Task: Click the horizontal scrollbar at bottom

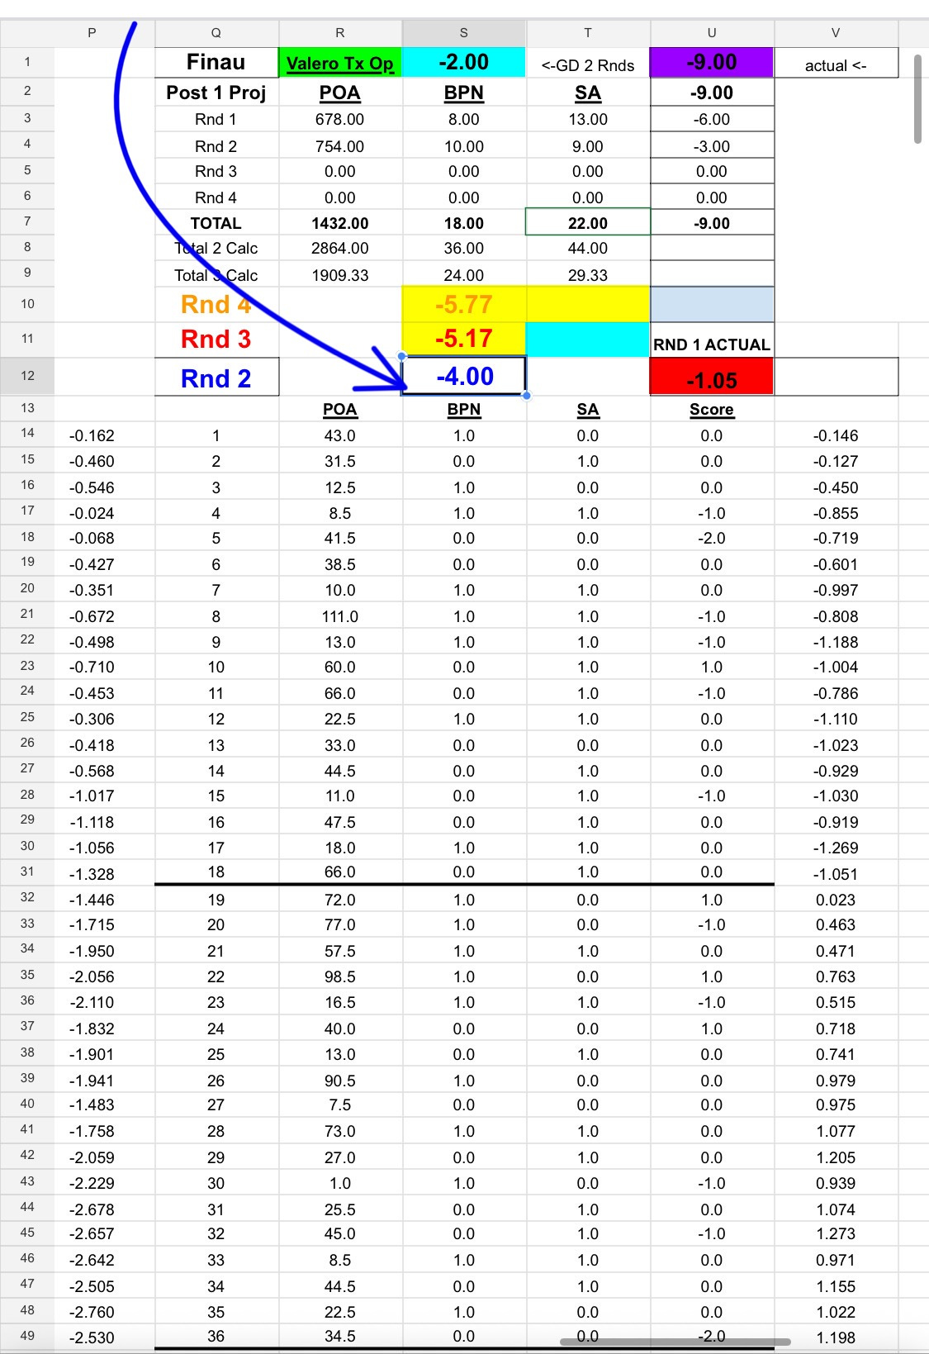Action: tap(675, 1342)
